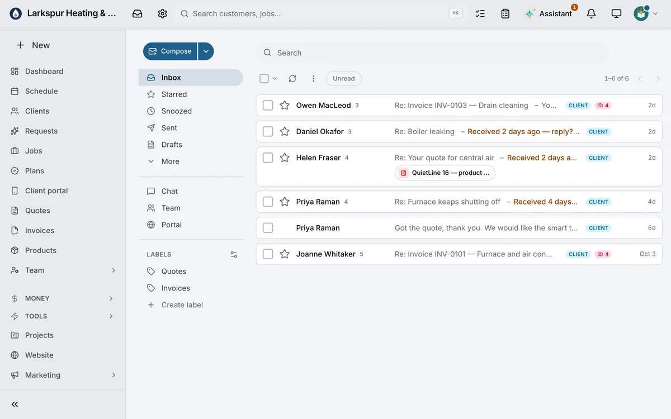The image size is (671, 419).
Task: Open QuietLine 16 product attachment
Action: point(445,173)
